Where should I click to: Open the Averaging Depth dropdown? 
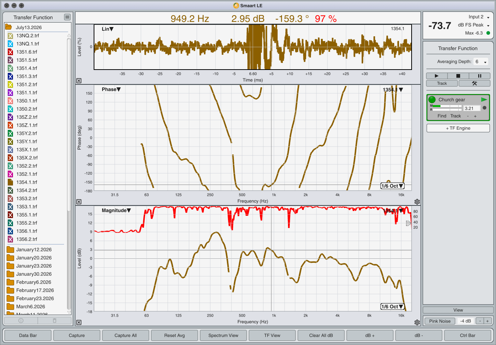(481, 62)
